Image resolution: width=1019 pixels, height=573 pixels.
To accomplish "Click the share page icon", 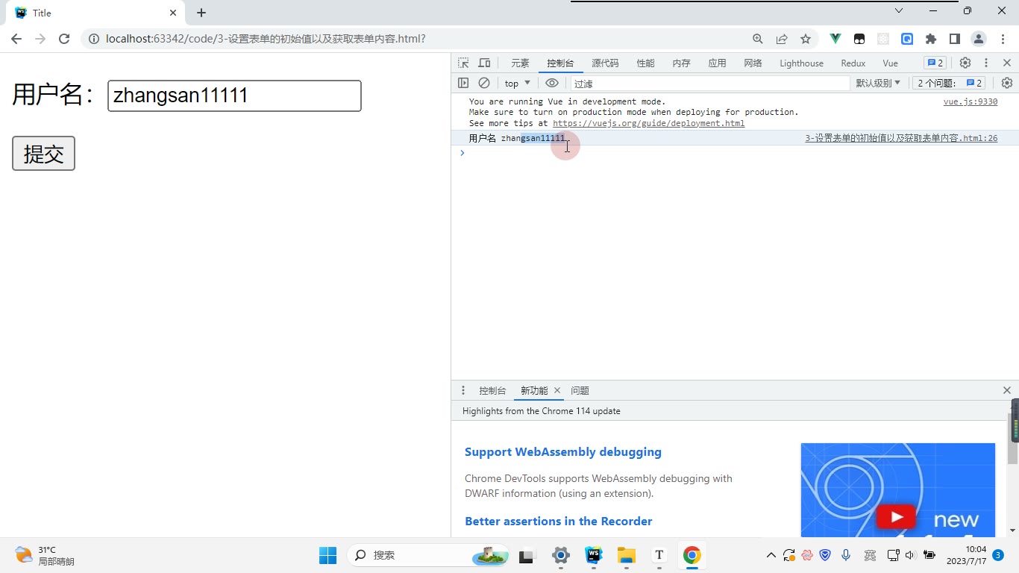I will 782,39.
